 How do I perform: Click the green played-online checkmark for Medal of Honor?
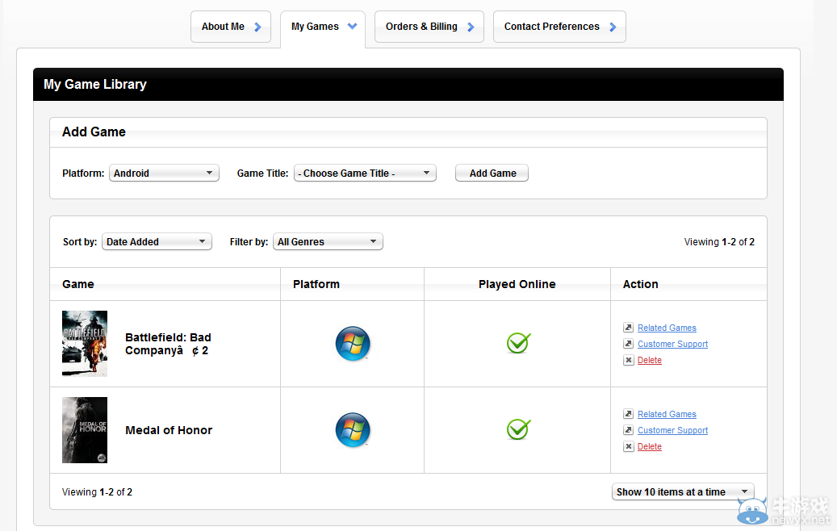pyautogui.click(x=518, y=429)
